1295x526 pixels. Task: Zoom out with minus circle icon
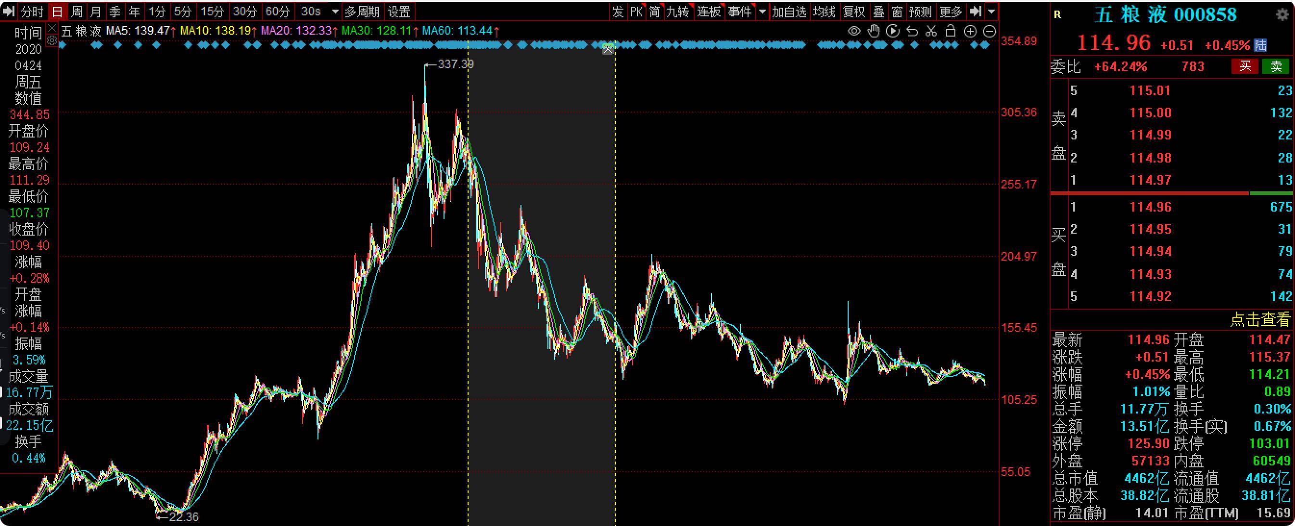click(990, 31)
